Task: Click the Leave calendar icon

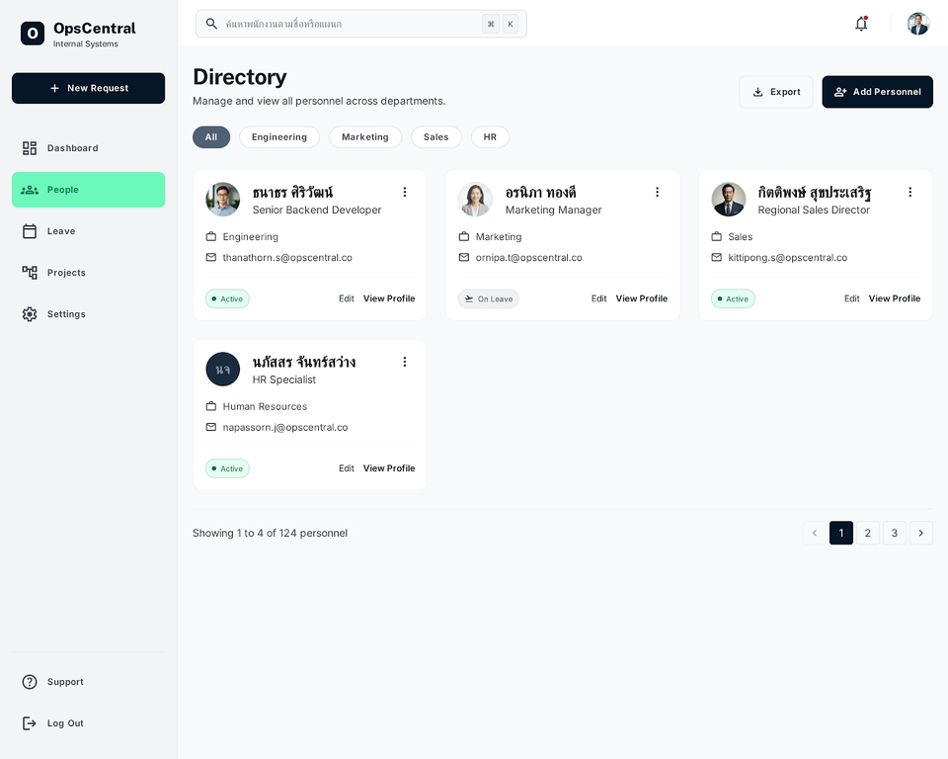Action: coord(30,231)
